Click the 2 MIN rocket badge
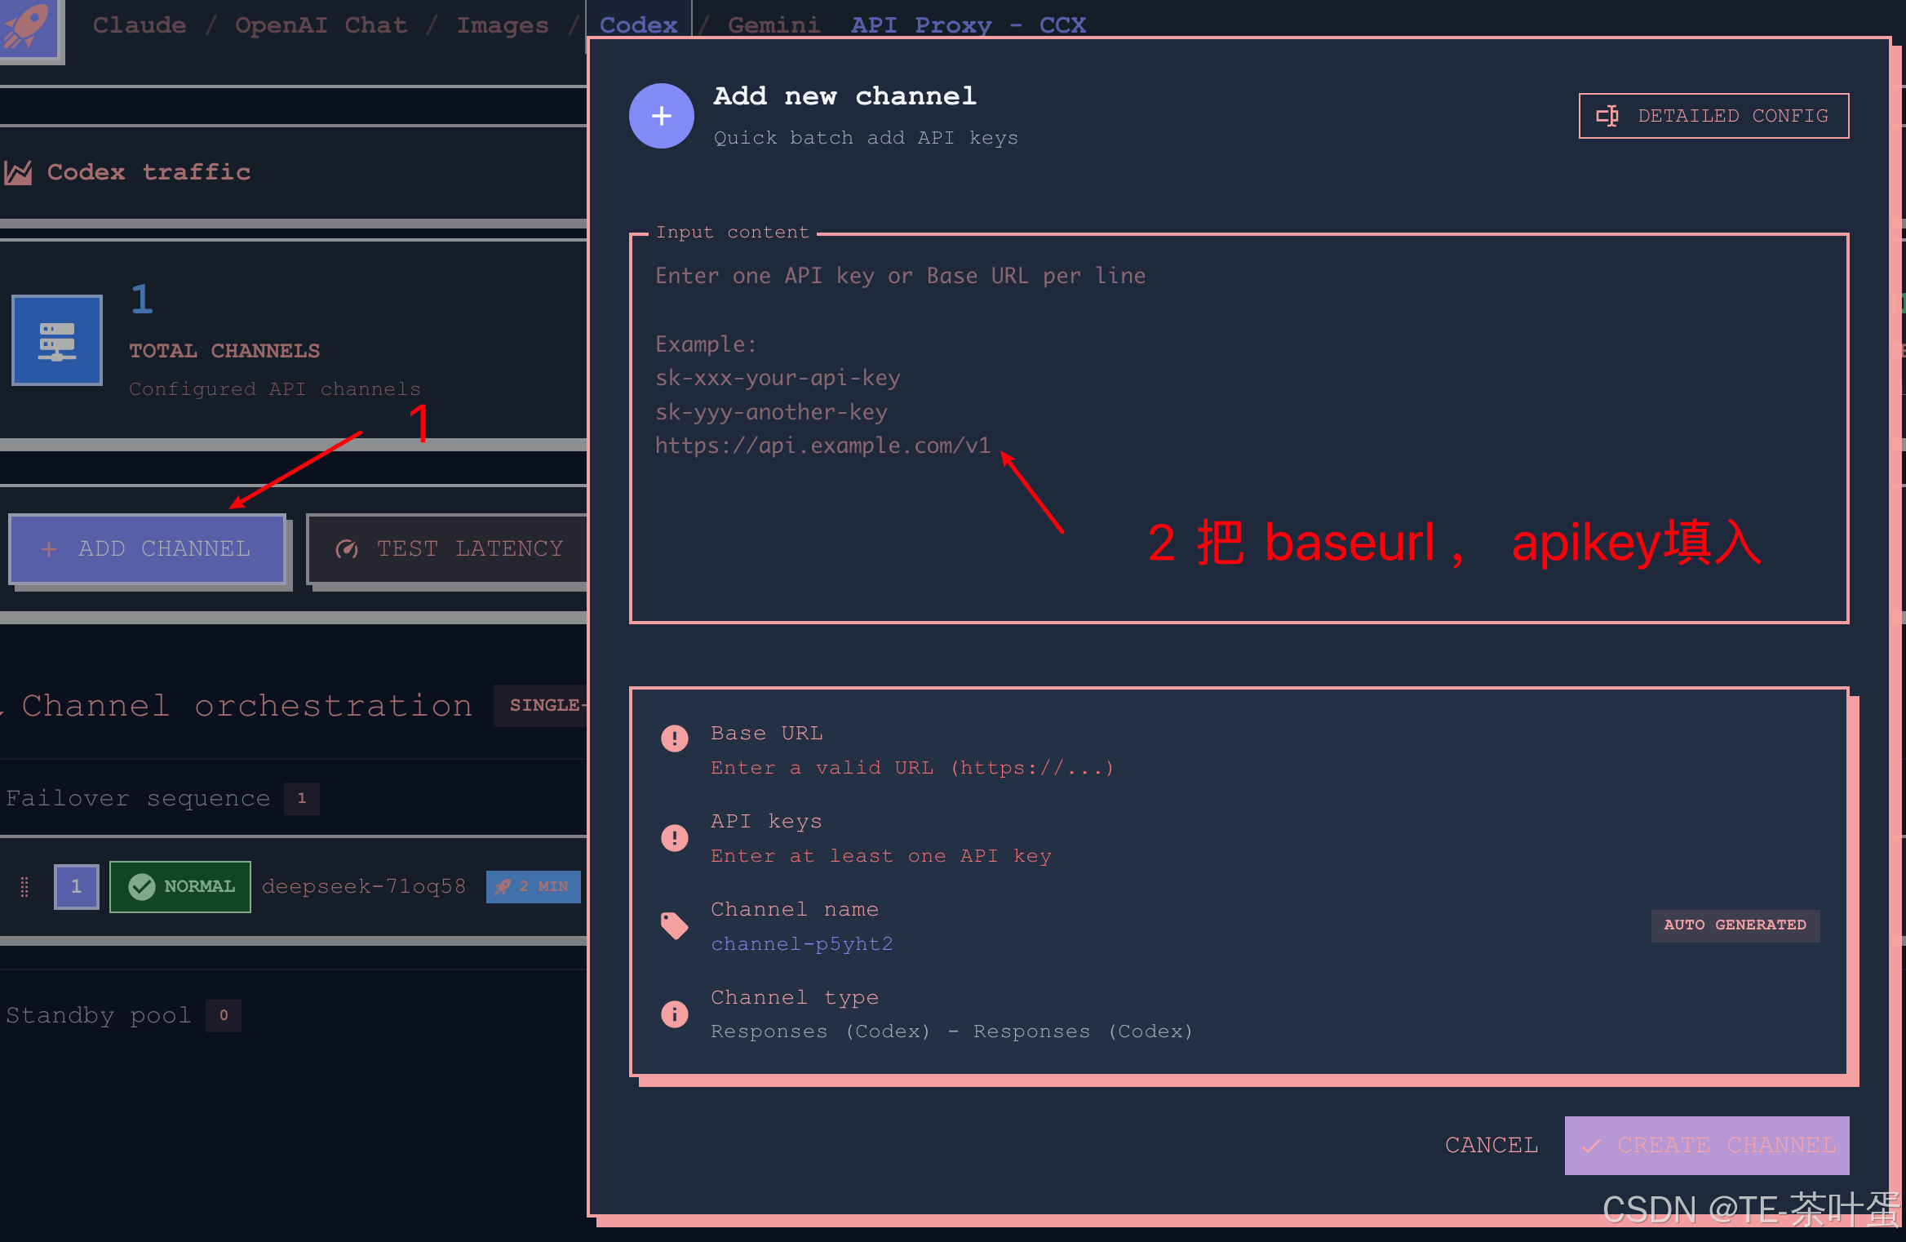Screen dimensions: 1906x1242 point(534,886)
